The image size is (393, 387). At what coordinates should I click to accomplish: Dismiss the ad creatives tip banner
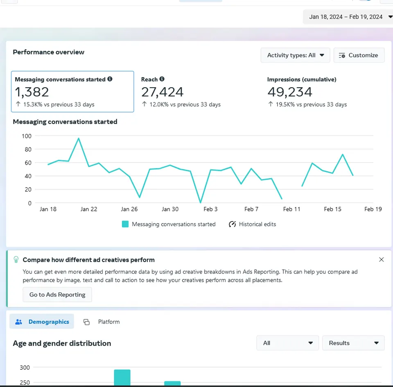(x=381, y=260)
